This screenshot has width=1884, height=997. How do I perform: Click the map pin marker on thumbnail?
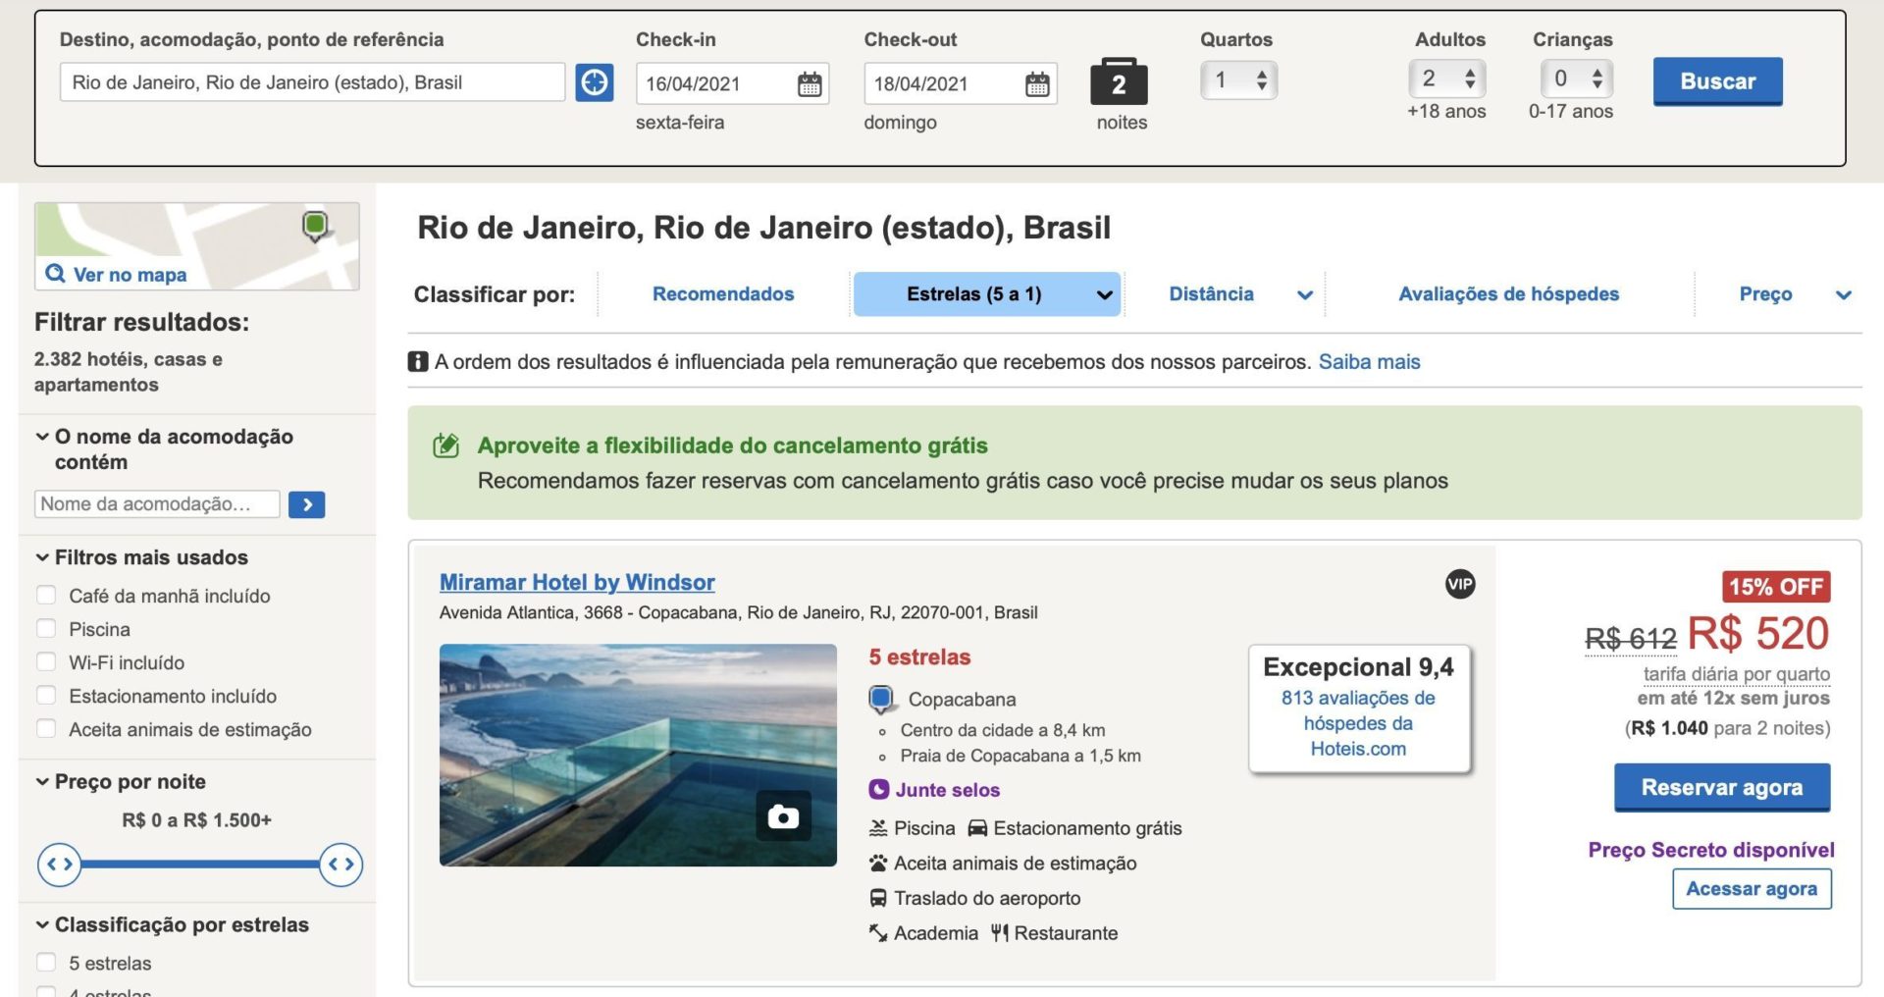315,227
